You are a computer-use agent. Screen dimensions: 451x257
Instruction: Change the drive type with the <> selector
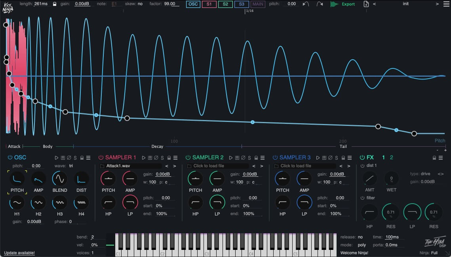tap(440, 174)
